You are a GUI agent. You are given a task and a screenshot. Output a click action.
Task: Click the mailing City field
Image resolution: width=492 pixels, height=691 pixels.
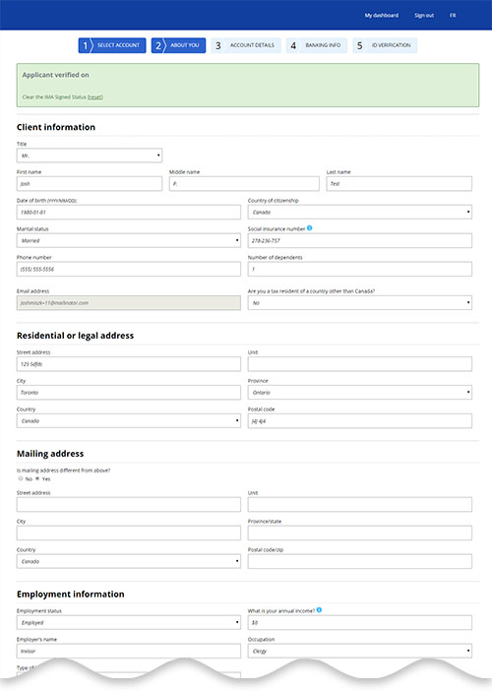click(x=129, y=533)
